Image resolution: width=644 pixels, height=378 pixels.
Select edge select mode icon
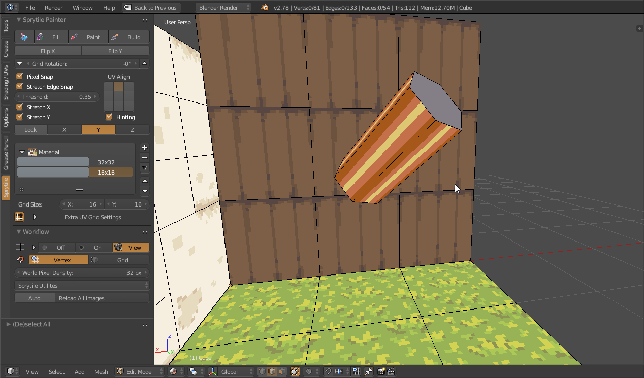272,372
